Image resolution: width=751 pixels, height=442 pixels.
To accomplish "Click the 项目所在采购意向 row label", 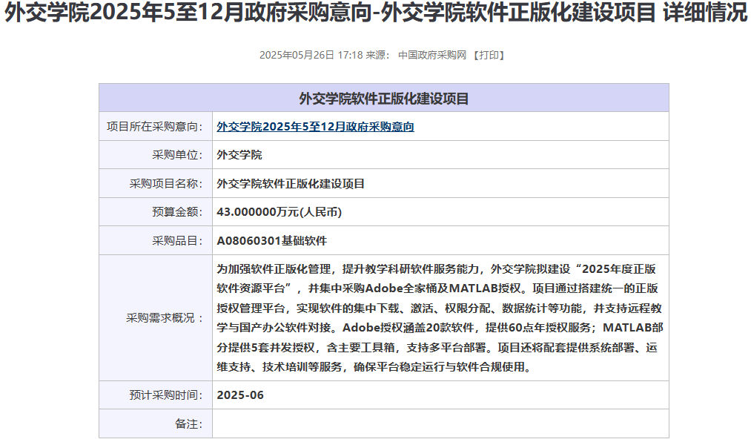I will [x=155, y=127].
